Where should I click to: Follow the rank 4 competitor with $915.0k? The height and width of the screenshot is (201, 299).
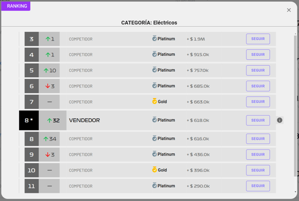pos(258,55)
